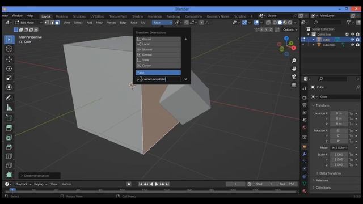Open the Vertex menu
The image size is (363, 204).
[111, 23]
